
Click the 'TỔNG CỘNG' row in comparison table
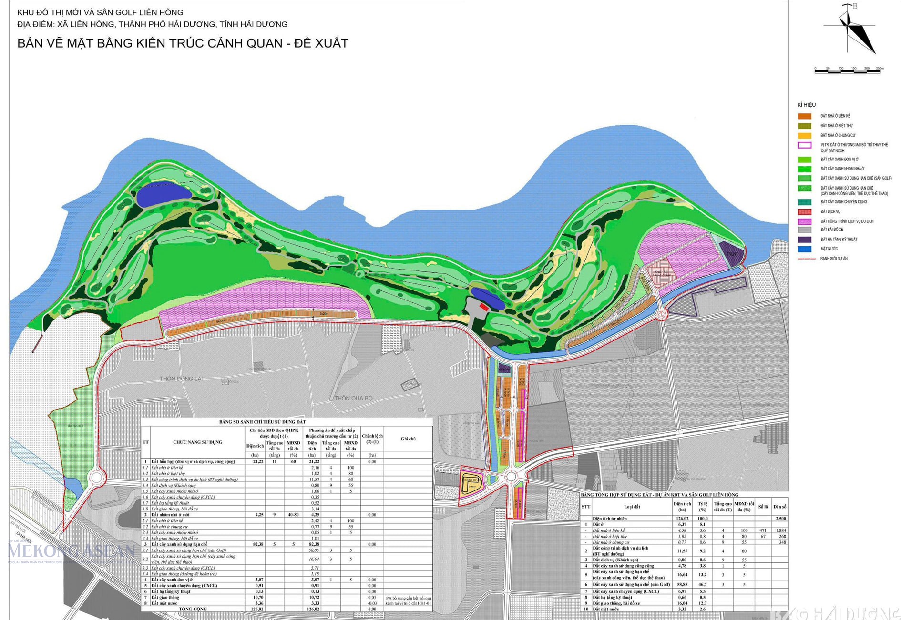(x=193, y=609)
